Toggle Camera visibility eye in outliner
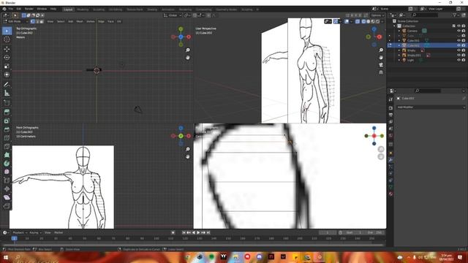The height and width of the screenshot is (263, 468). click(458, 31)
